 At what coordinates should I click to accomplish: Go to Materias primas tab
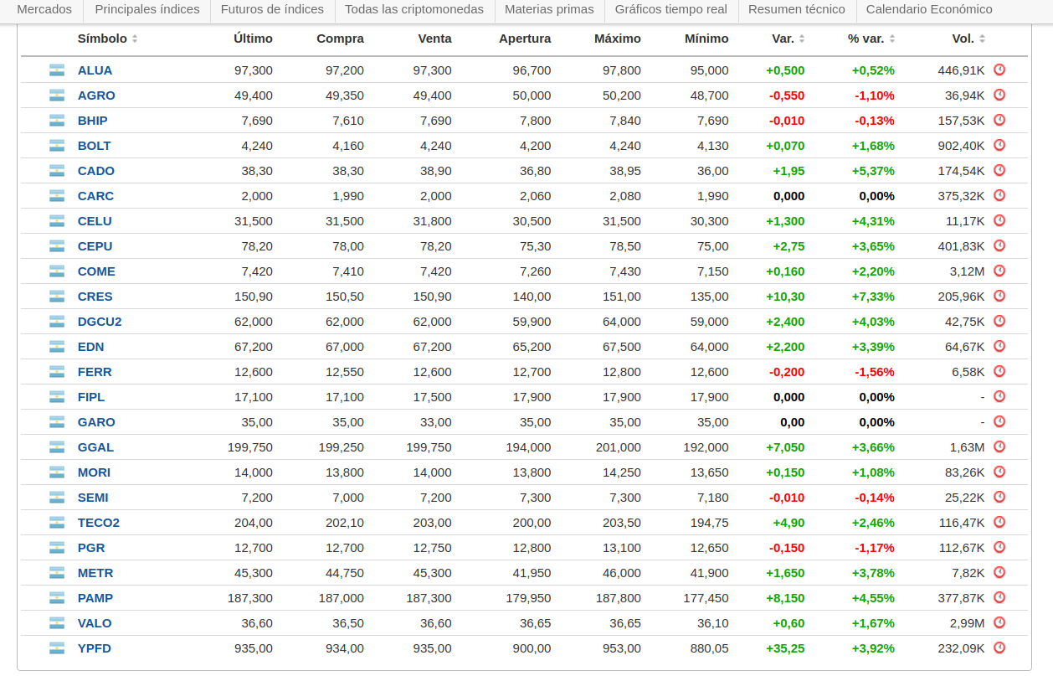pyautogui.click(x=549, y=10)
